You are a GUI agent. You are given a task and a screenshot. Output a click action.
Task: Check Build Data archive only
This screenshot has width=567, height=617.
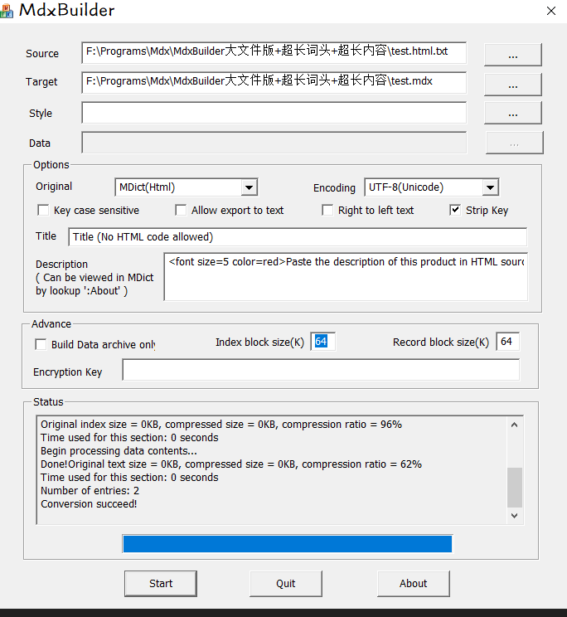pyautogui.click(x=40, y=345)
